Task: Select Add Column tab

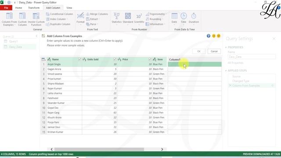Action: point(53,8)
